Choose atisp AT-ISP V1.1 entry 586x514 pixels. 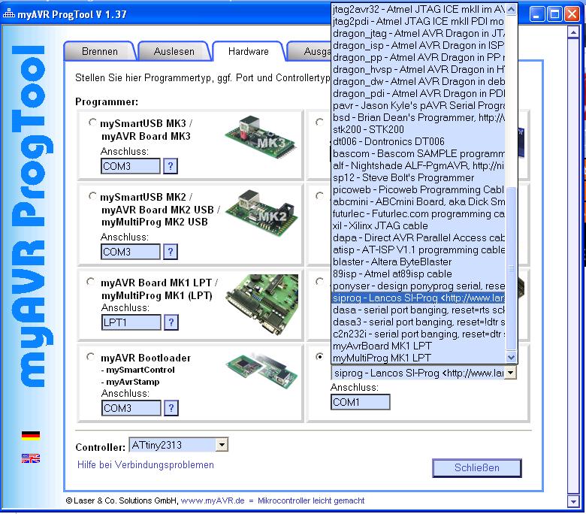[x=418, y=249]
